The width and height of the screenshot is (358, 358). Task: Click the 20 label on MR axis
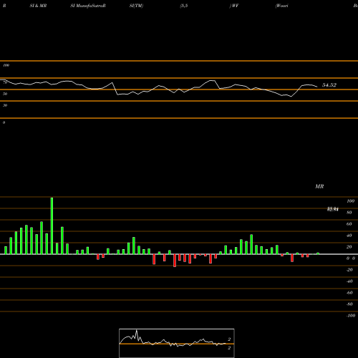[349, 247]
